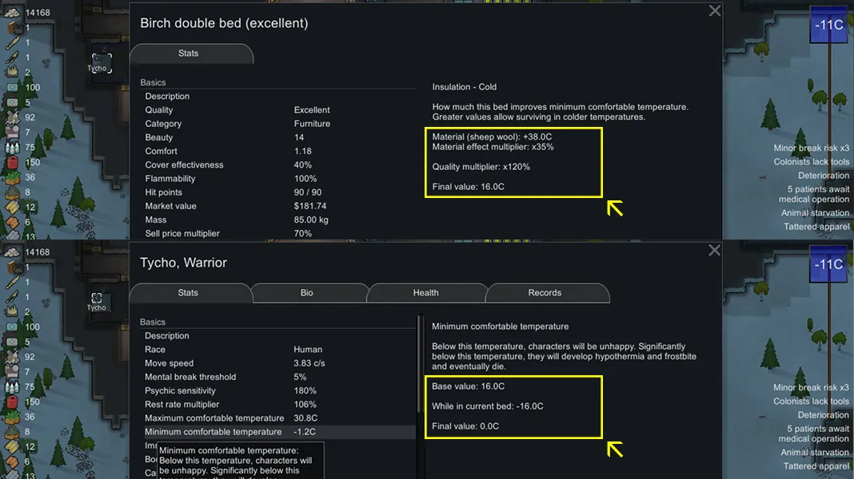The width and height of the screenshot is (854, 479).
Task: Click red medicine icon beside Birch bed stats
Action: (x=13, y=162)
